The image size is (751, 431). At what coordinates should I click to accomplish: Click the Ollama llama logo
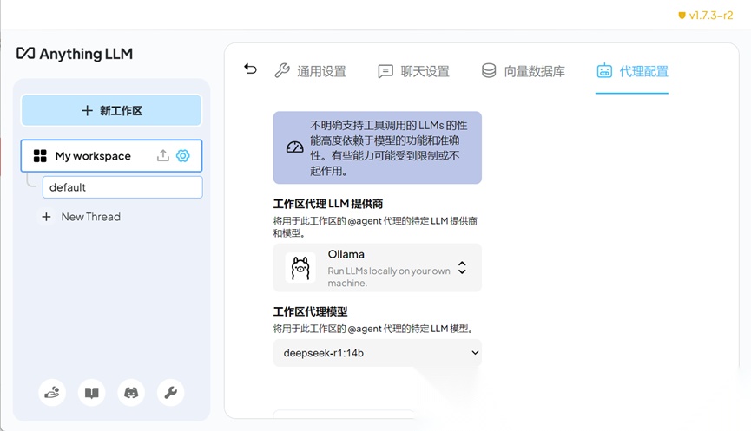coord(300,268)
